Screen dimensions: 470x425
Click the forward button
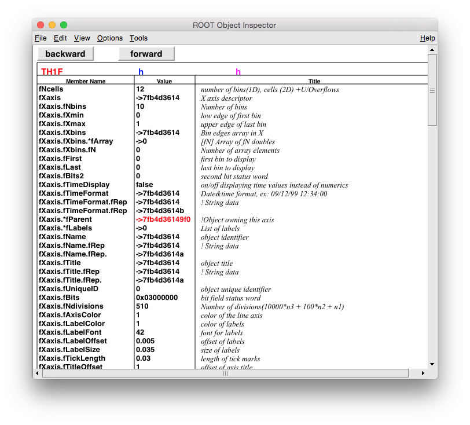click(146, 54)
